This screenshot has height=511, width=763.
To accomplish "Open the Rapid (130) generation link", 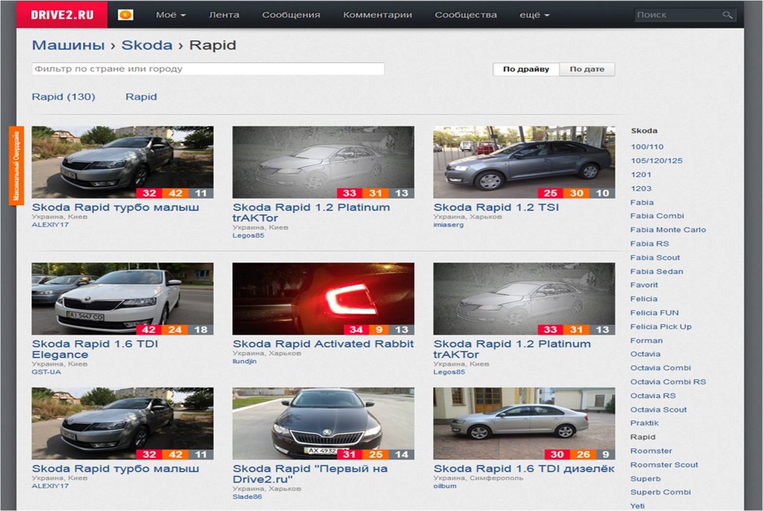I will (x=64, y=97).
